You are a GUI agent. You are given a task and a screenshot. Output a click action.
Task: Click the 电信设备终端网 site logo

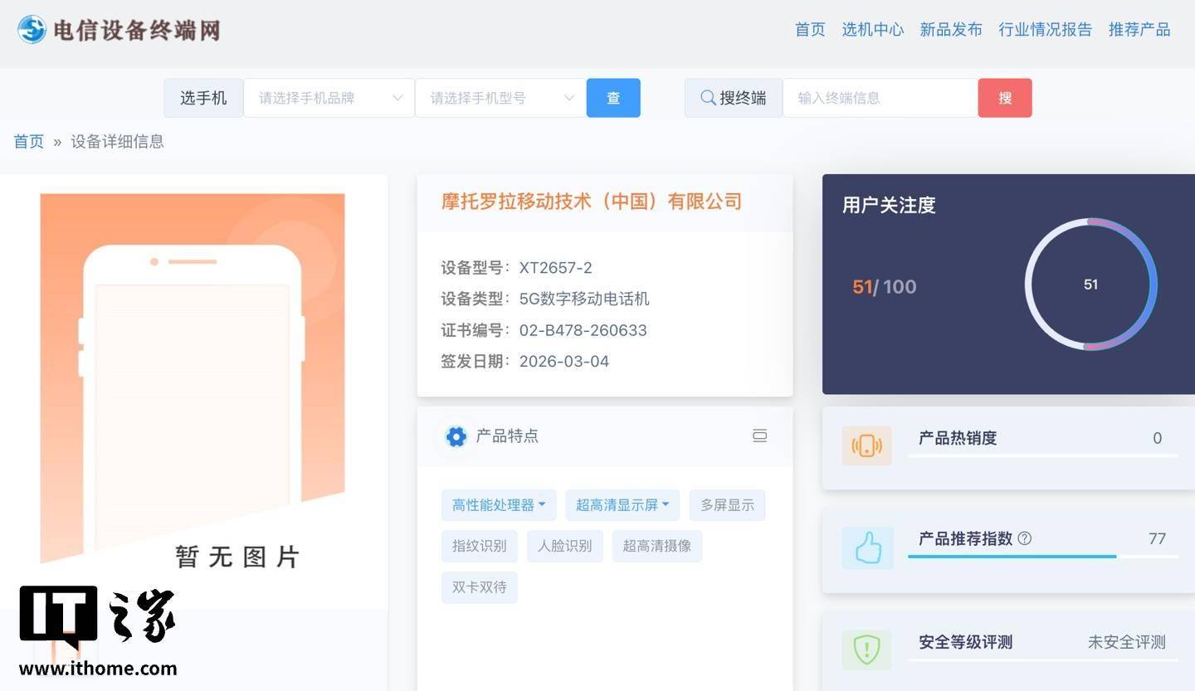point(119,30)
